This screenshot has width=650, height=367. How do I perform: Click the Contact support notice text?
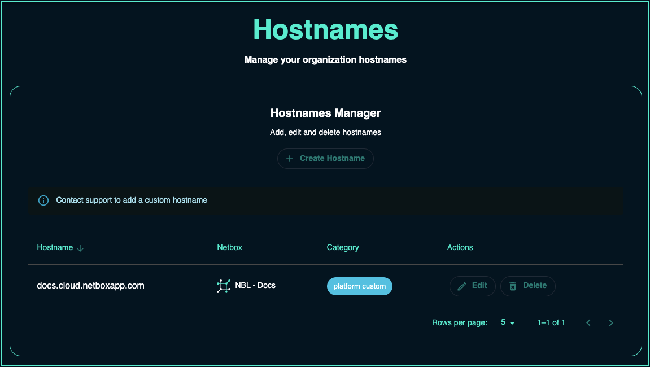tap(132, 200)
